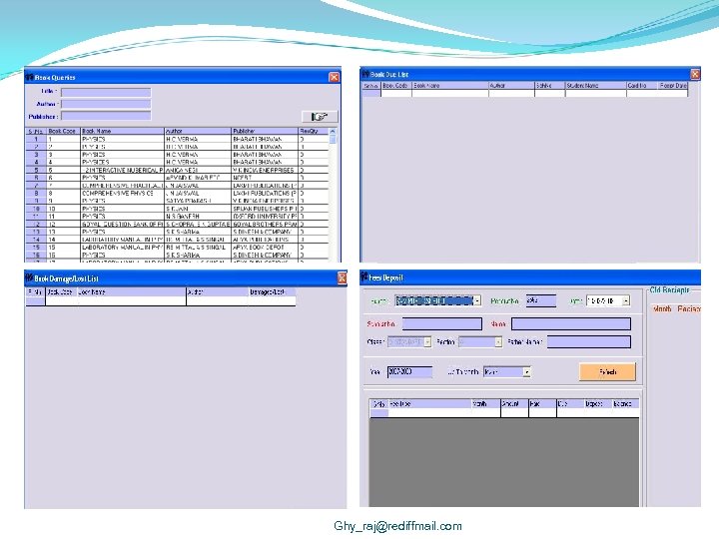Focus the Name field in Fees Deposit
This screenshot has height=539, width=719.
[571, 324]
